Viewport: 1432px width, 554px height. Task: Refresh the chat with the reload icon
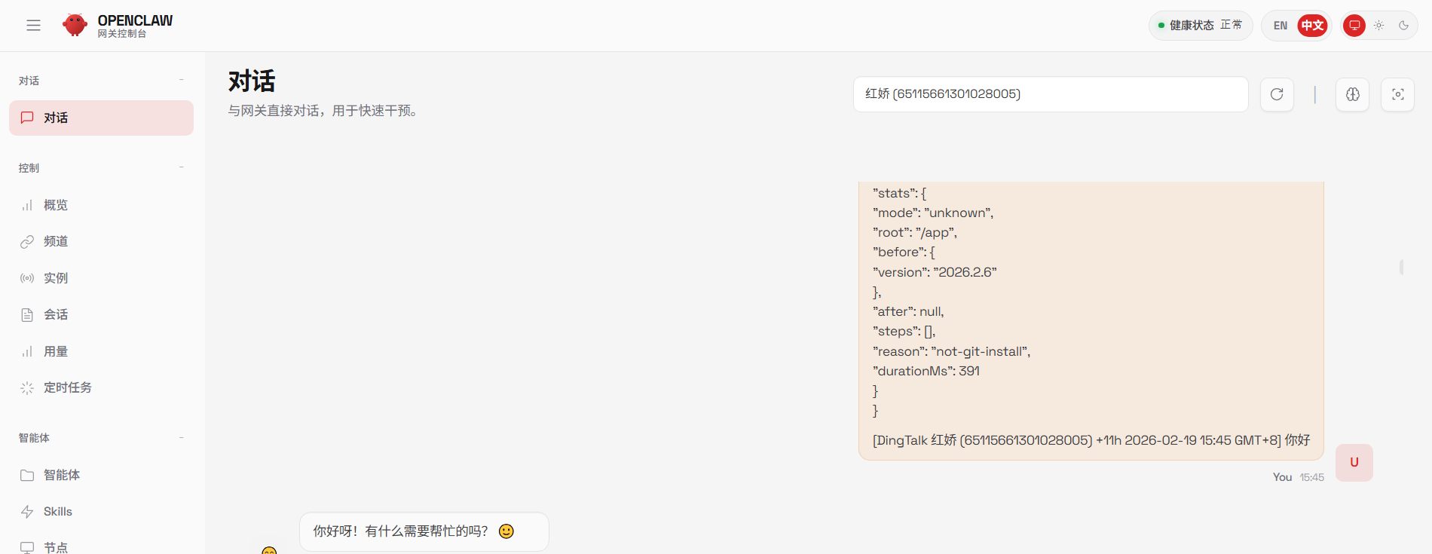[x=1277, y=94]
